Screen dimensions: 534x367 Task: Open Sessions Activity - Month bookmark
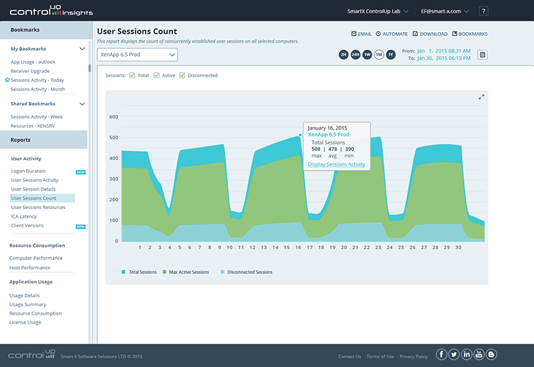[38, 89]
